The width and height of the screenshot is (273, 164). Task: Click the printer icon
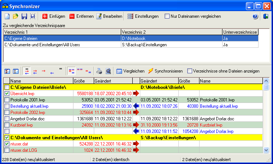coord(99,71)
